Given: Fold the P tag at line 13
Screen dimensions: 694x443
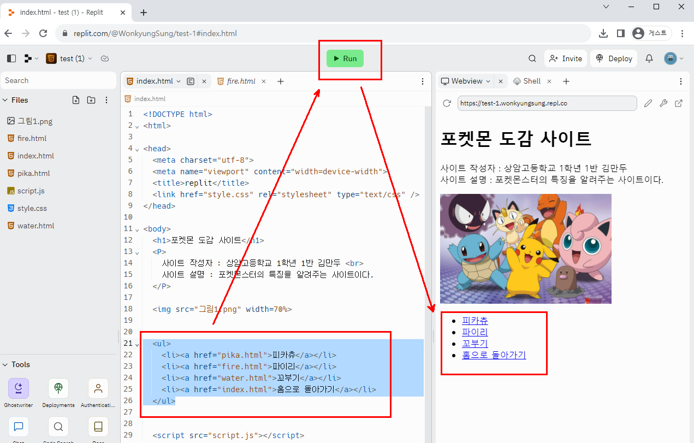Looking at the screenshot, I should [137, 252].
